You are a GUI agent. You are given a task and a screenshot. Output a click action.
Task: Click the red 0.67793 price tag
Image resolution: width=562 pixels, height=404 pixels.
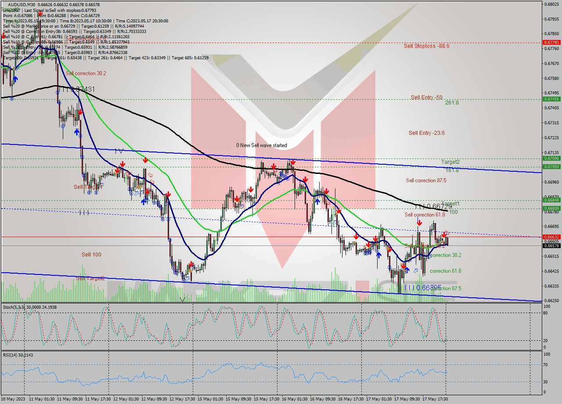(x=551, y=42)
